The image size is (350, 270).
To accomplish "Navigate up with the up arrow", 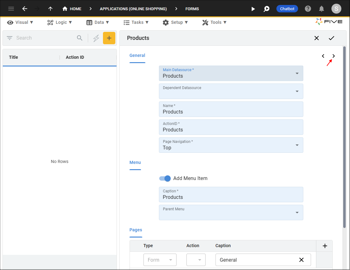I will tap(50, 9).
